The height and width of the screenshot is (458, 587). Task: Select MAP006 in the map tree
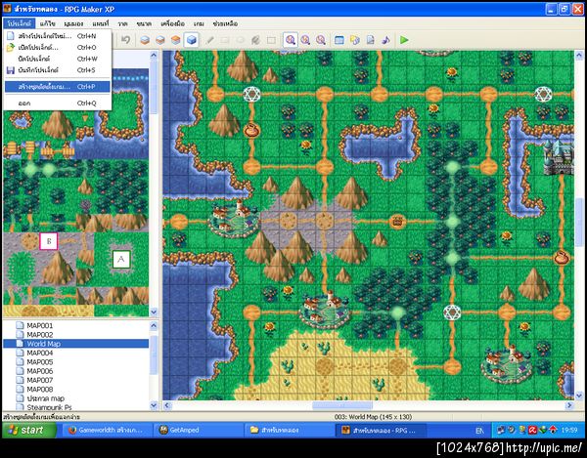tap(40, 371)
